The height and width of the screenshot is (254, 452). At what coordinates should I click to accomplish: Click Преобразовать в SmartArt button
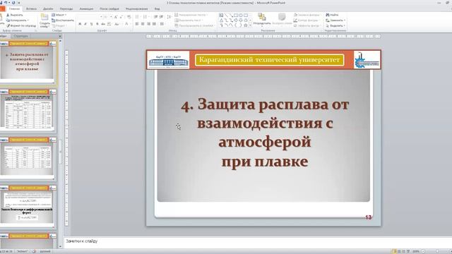[x=195, y=26]
